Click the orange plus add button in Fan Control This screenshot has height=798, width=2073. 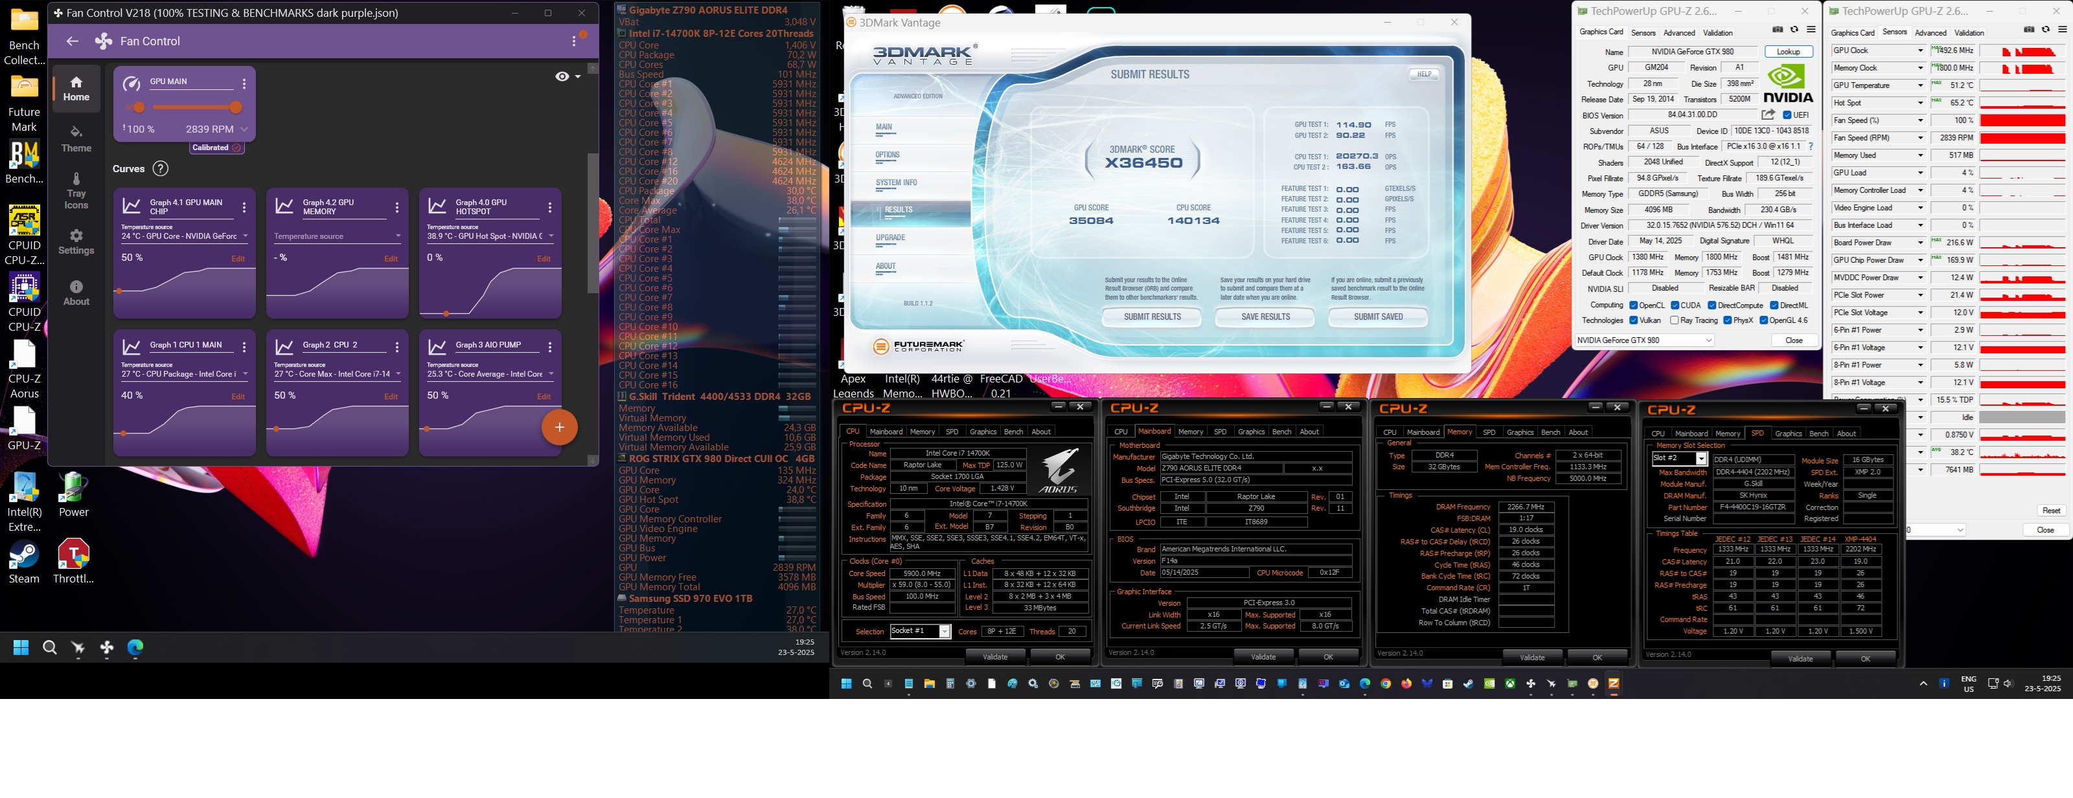pyautogui.click(x=559, y=427)
